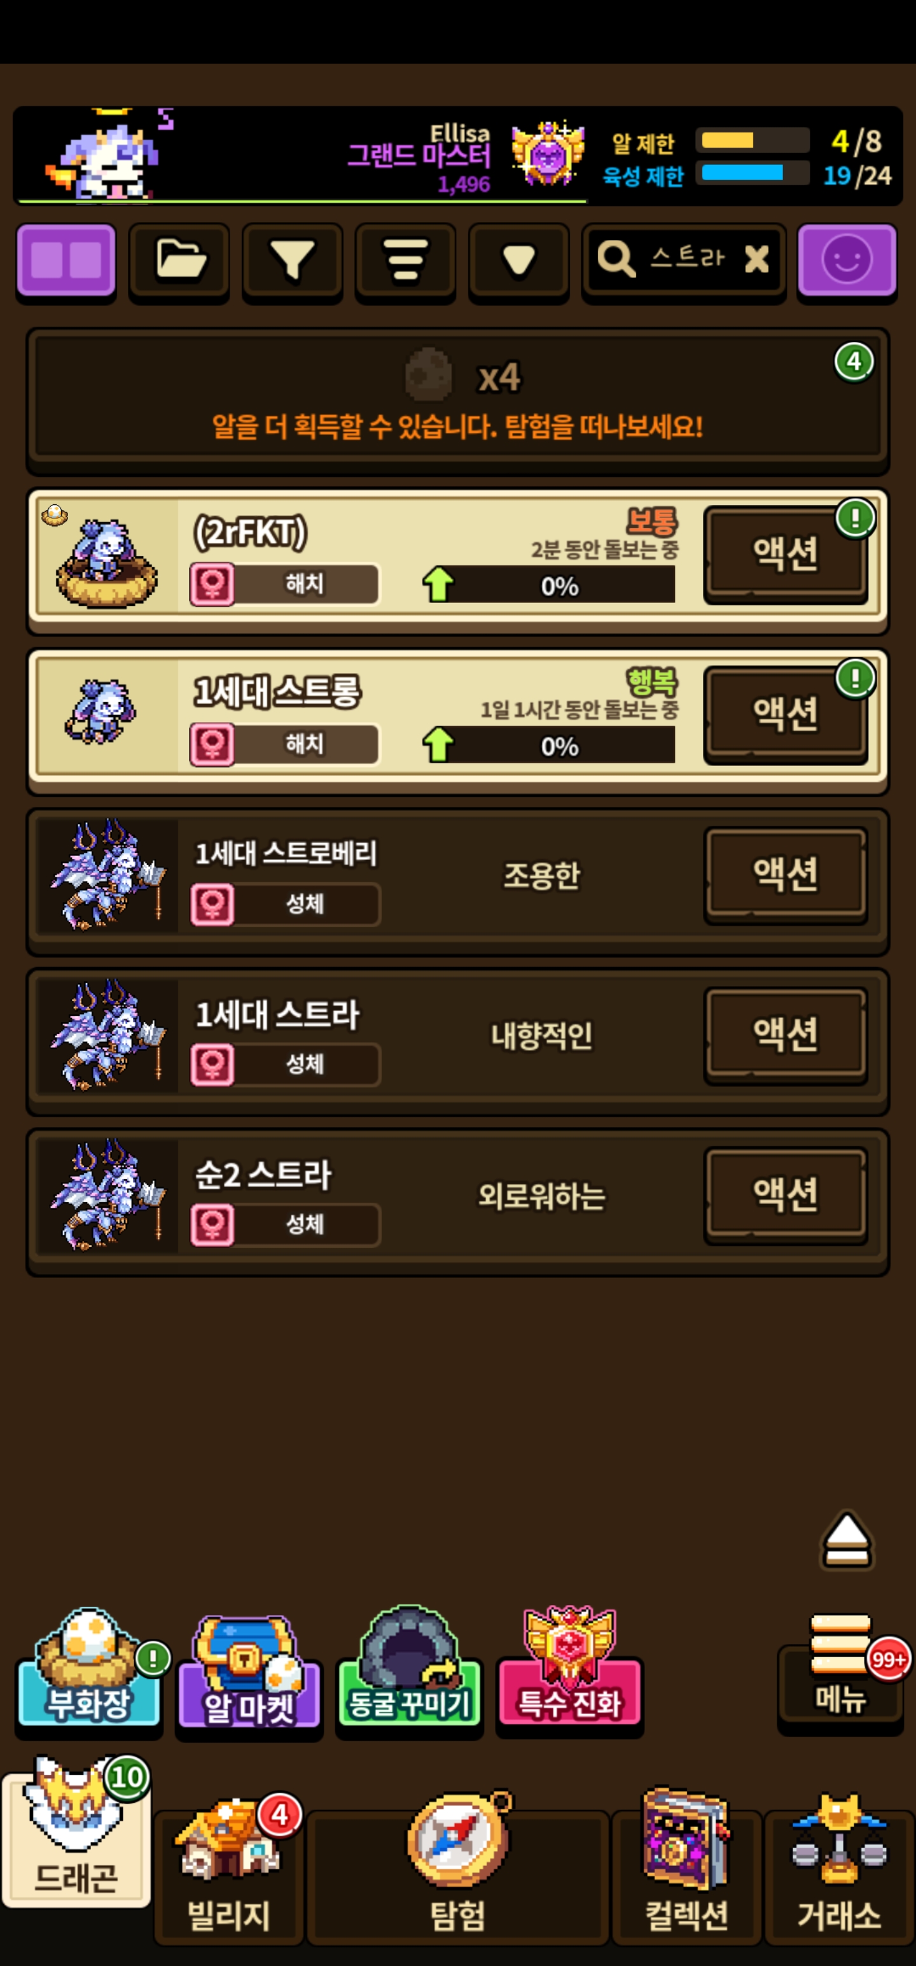Click 액션 button for 순2 스트라
916x1966 pixels.
click(x=786, y=1194)
